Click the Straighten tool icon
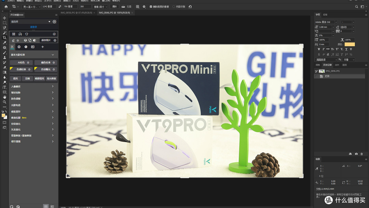Viewport: 369px width, 208px height. click(123, 6)
